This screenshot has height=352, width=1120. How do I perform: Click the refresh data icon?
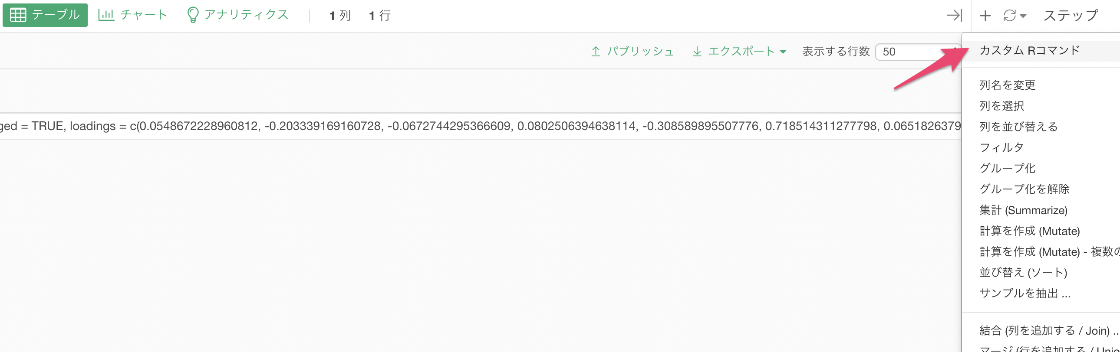[x=1010, y=16]
